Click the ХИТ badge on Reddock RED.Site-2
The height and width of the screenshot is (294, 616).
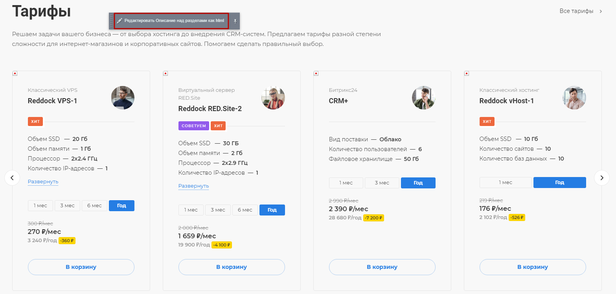218,126
